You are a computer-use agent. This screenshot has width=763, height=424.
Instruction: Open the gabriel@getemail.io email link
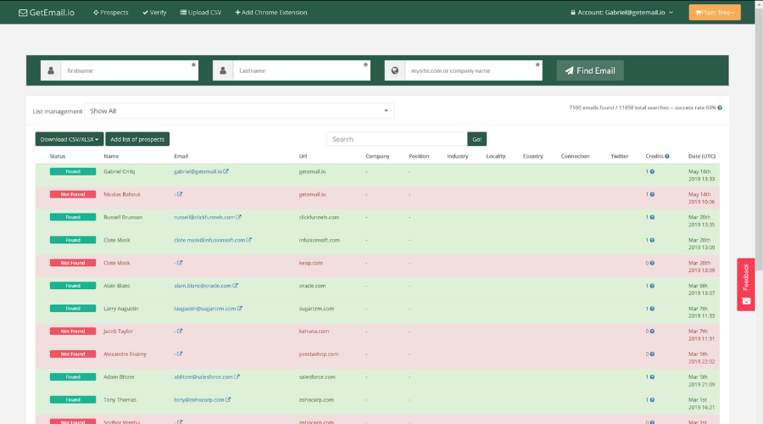click(x=198, y=171)
